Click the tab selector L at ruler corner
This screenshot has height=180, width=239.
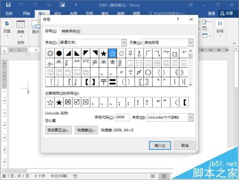click(5, 51)
